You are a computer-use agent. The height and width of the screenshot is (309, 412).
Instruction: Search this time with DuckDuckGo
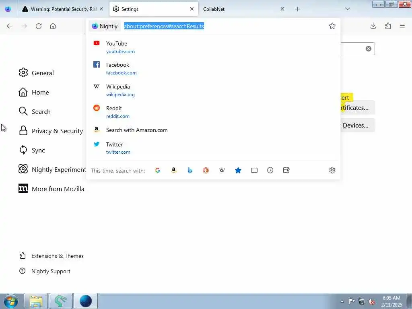coord(206,170)
